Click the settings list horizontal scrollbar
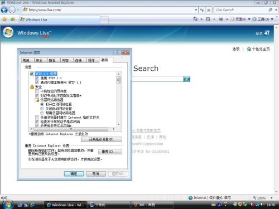 [72, 129]
